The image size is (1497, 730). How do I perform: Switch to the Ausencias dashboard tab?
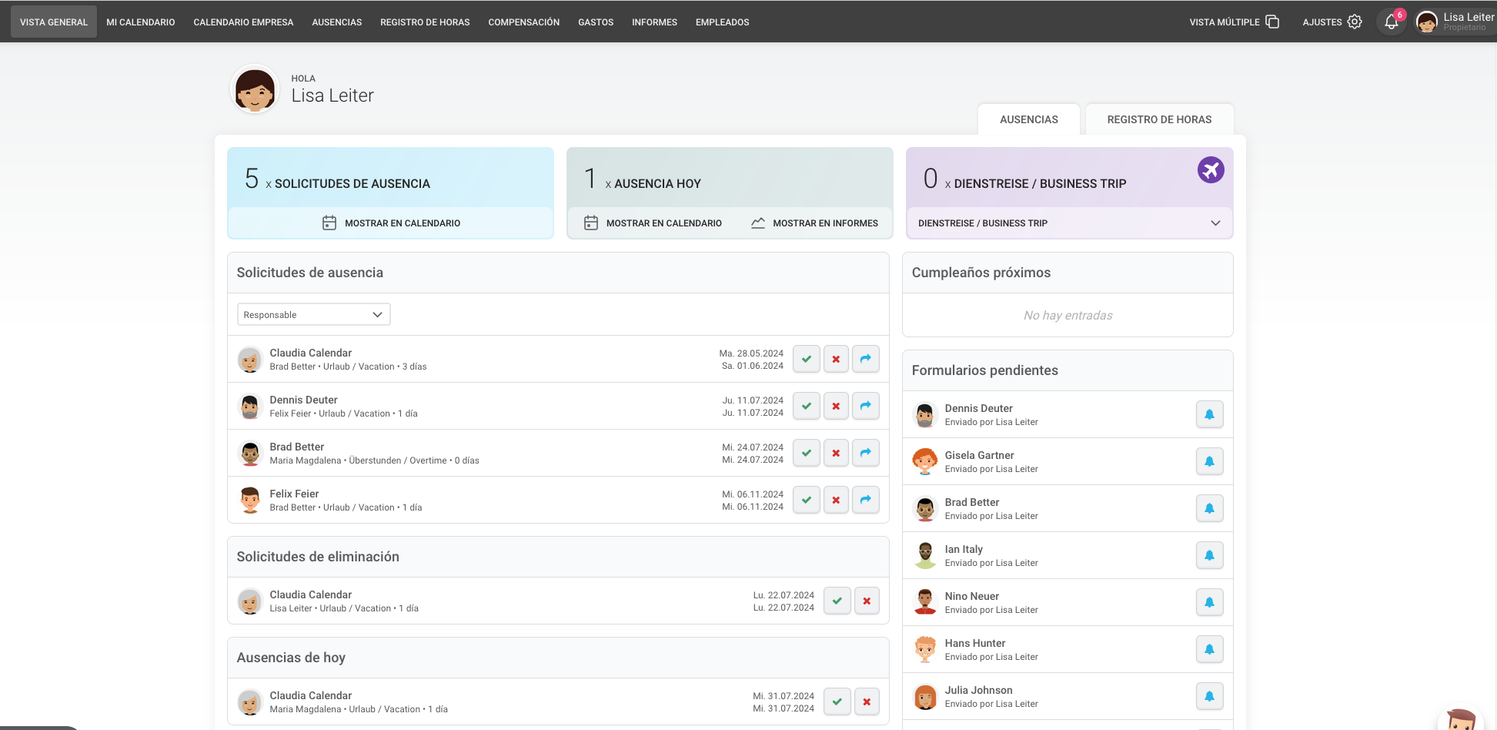[x=1029, y=119]
